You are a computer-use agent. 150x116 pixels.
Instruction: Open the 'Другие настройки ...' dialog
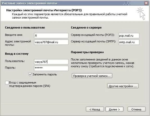[x=123, y=86]
